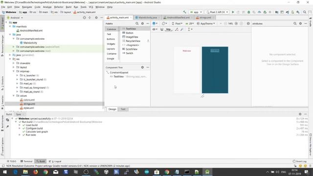Search the Palette with its magnifier icon

tap(137, 23)
